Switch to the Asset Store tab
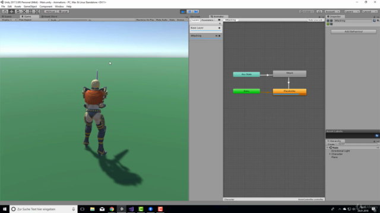Screen dimensions: 380x213 (49, 17)
